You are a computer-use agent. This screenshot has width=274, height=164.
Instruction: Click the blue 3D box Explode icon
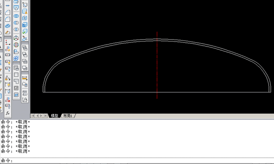tap(7, 26)
